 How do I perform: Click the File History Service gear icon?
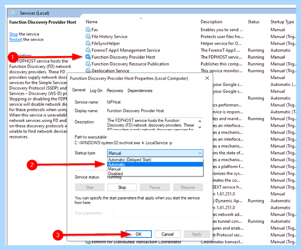click(x=88, y=36)
